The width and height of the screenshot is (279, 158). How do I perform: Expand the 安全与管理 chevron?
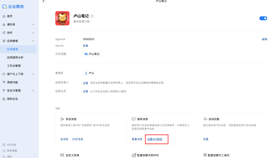[x=33, y=91]
